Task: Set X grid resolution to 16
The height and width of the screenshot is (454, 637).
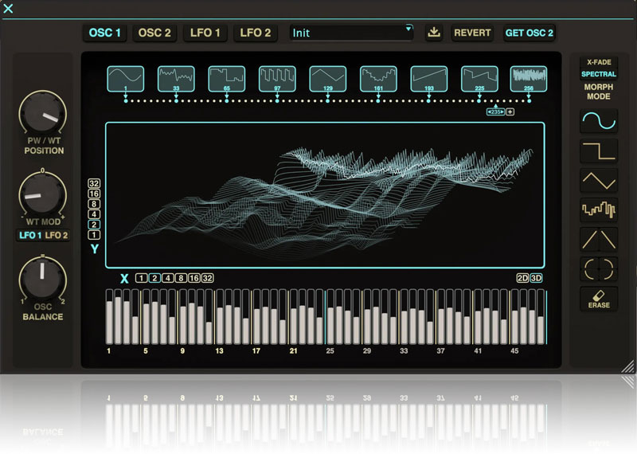Action: pyautogui.click(x=193, y=278)
